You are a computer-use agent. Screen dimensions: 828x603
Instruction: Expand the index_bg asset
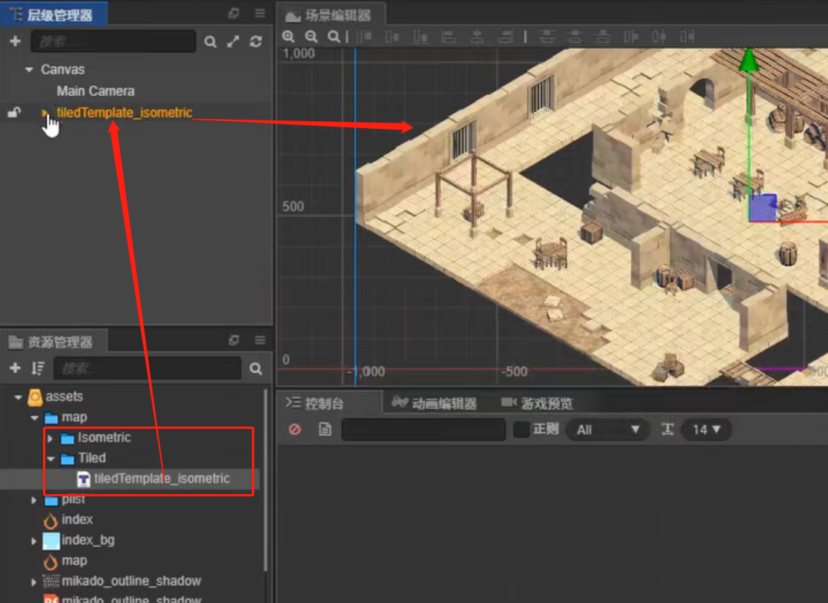(x=34, y=541)
